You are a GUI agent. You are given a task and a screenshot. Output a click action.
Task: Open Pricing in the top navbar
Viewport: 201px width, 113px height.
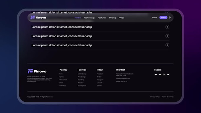click(x=113, y=18)
